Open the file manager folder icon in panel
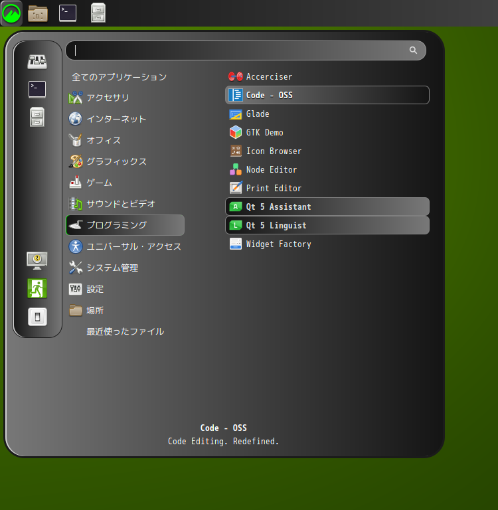The width and height of the screenshot is (498, 510). (38, 13)
